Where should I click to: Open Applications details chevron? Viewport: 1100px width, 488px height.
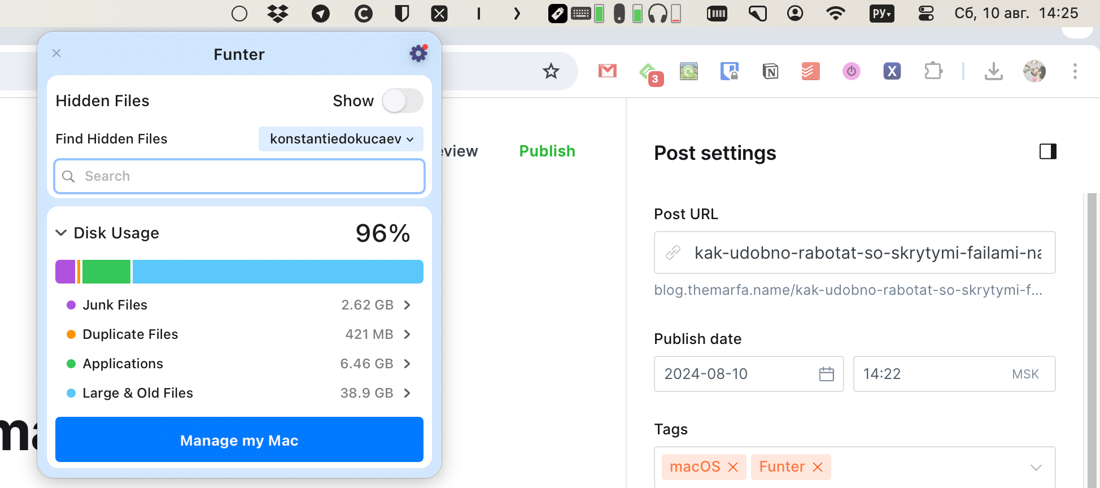tap(407, 364)
